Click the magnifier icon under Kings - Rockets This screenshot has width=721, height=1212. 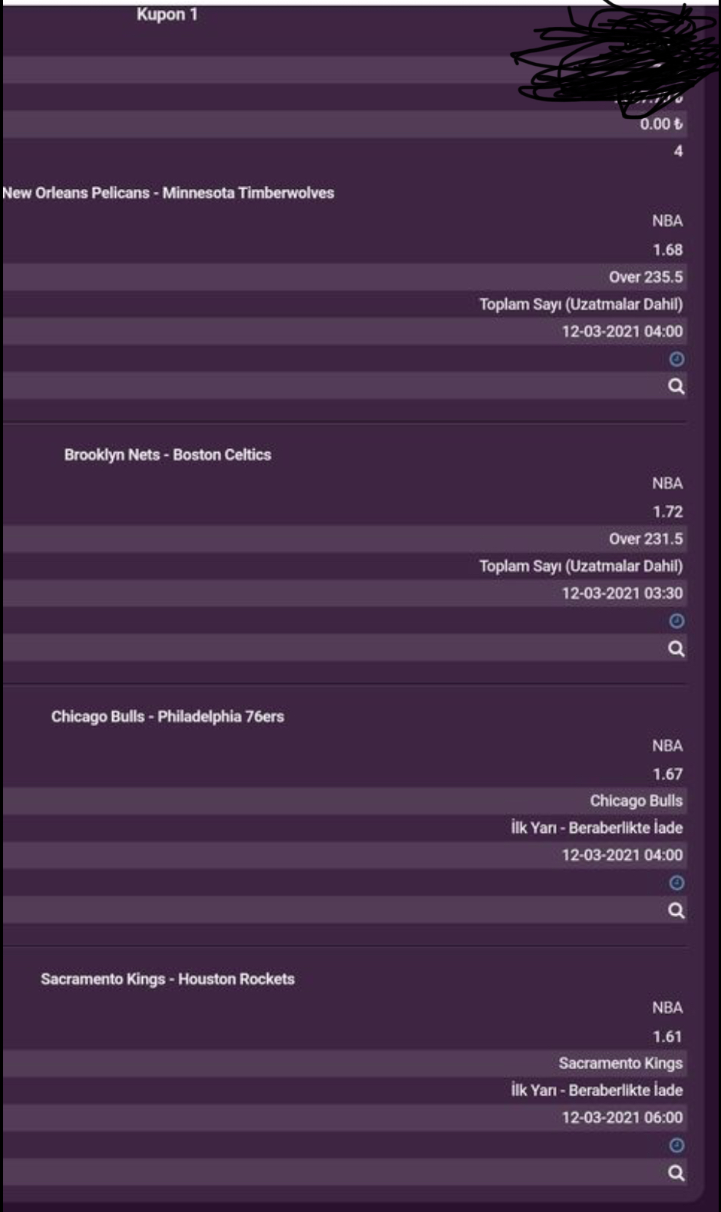click(676, 1173)
